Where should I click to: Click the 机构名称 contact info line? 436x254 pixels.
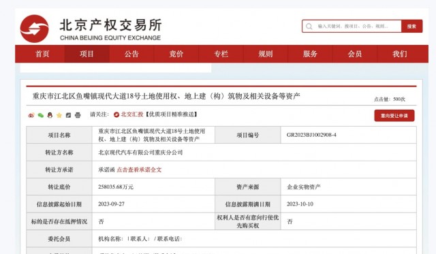pyautogui.click(x=140, y=239)
